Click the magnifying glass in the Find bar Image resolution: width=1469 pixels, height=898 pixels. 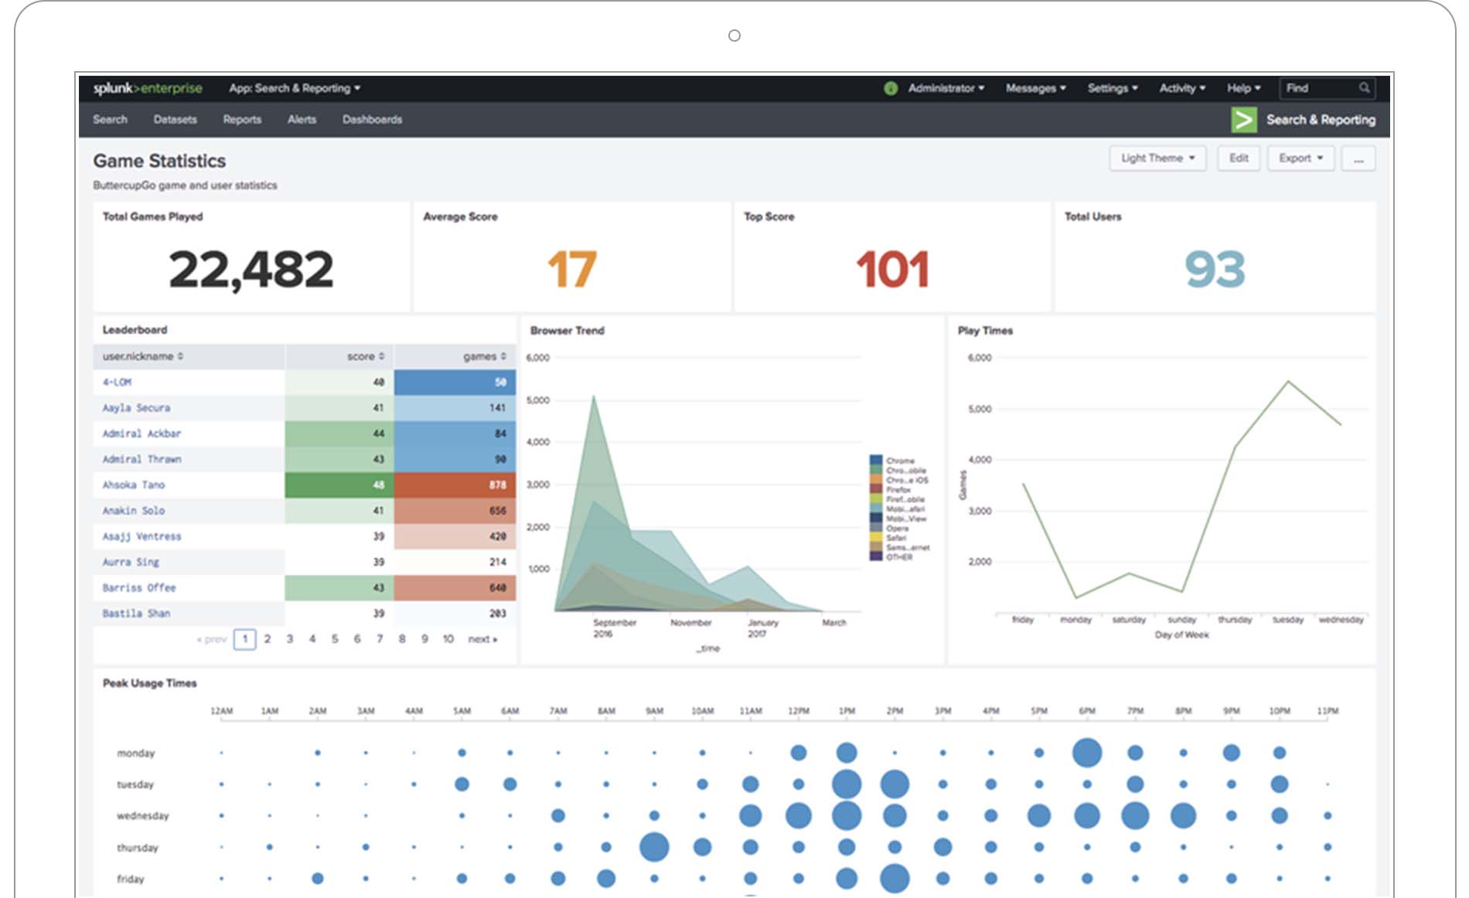pos(1365,88)
